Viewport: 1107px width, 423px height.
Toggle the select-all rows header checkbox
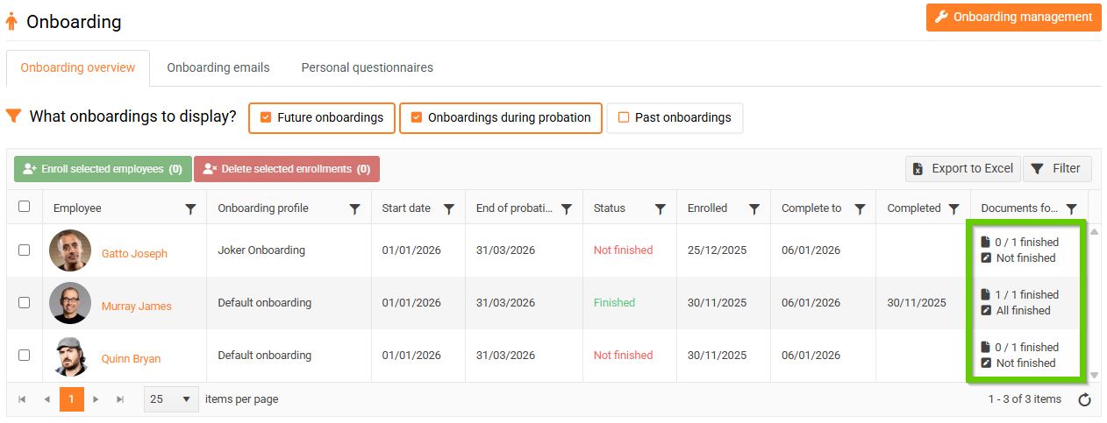coord(25,207)
